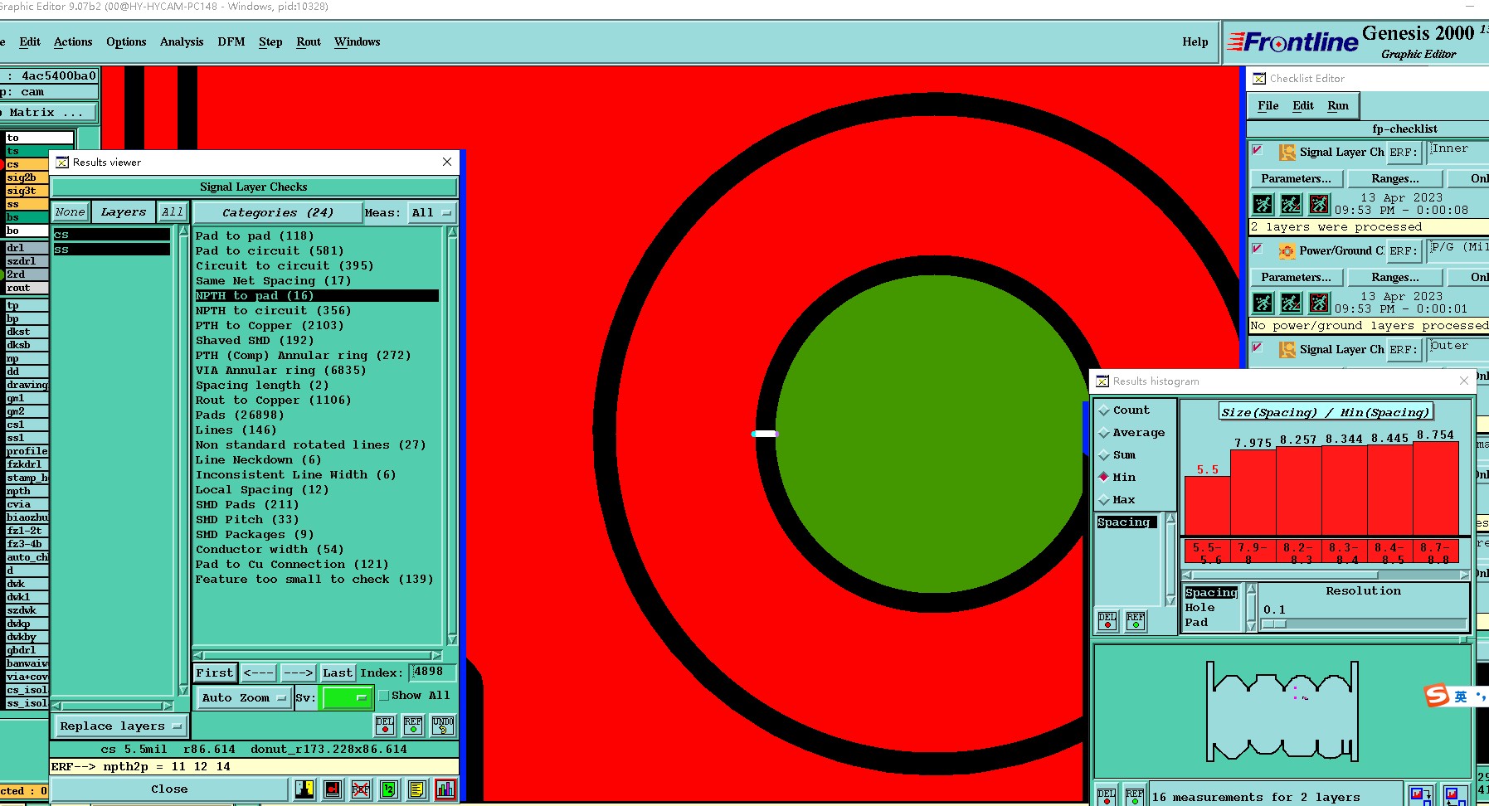Click the 5.5 histogram bar
This screenshot has width=1489, height=806.
pos(1207,506)
